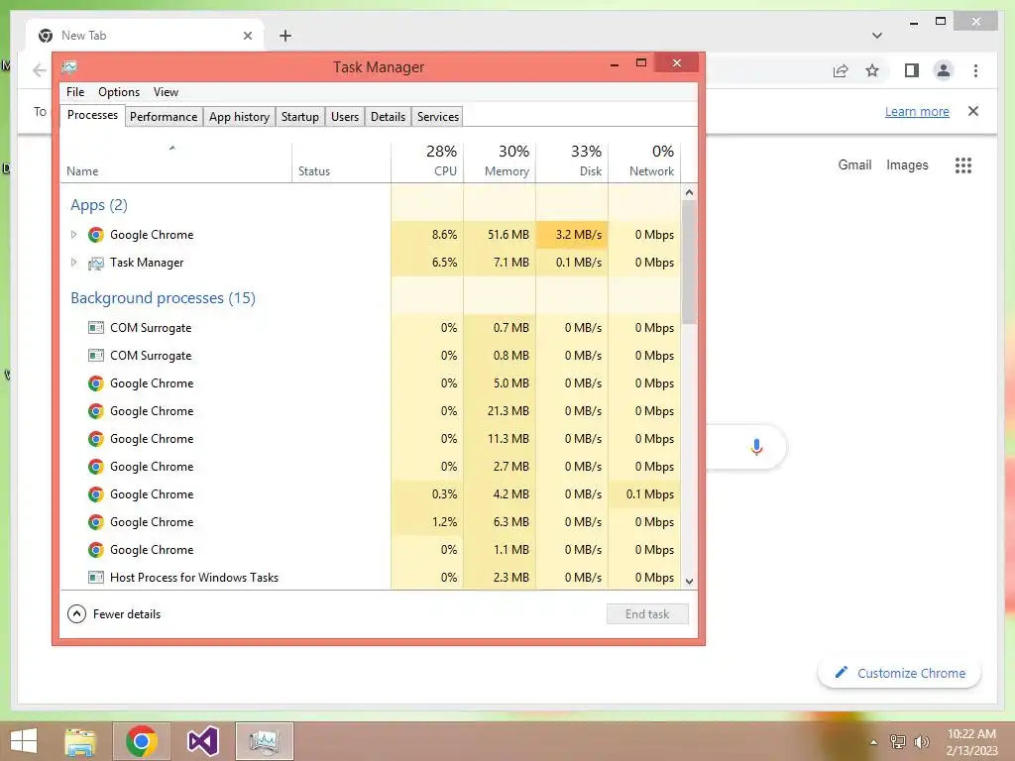Select the Processes tab
This screenshot has width=1015, height=761.
tap(92, 115)
